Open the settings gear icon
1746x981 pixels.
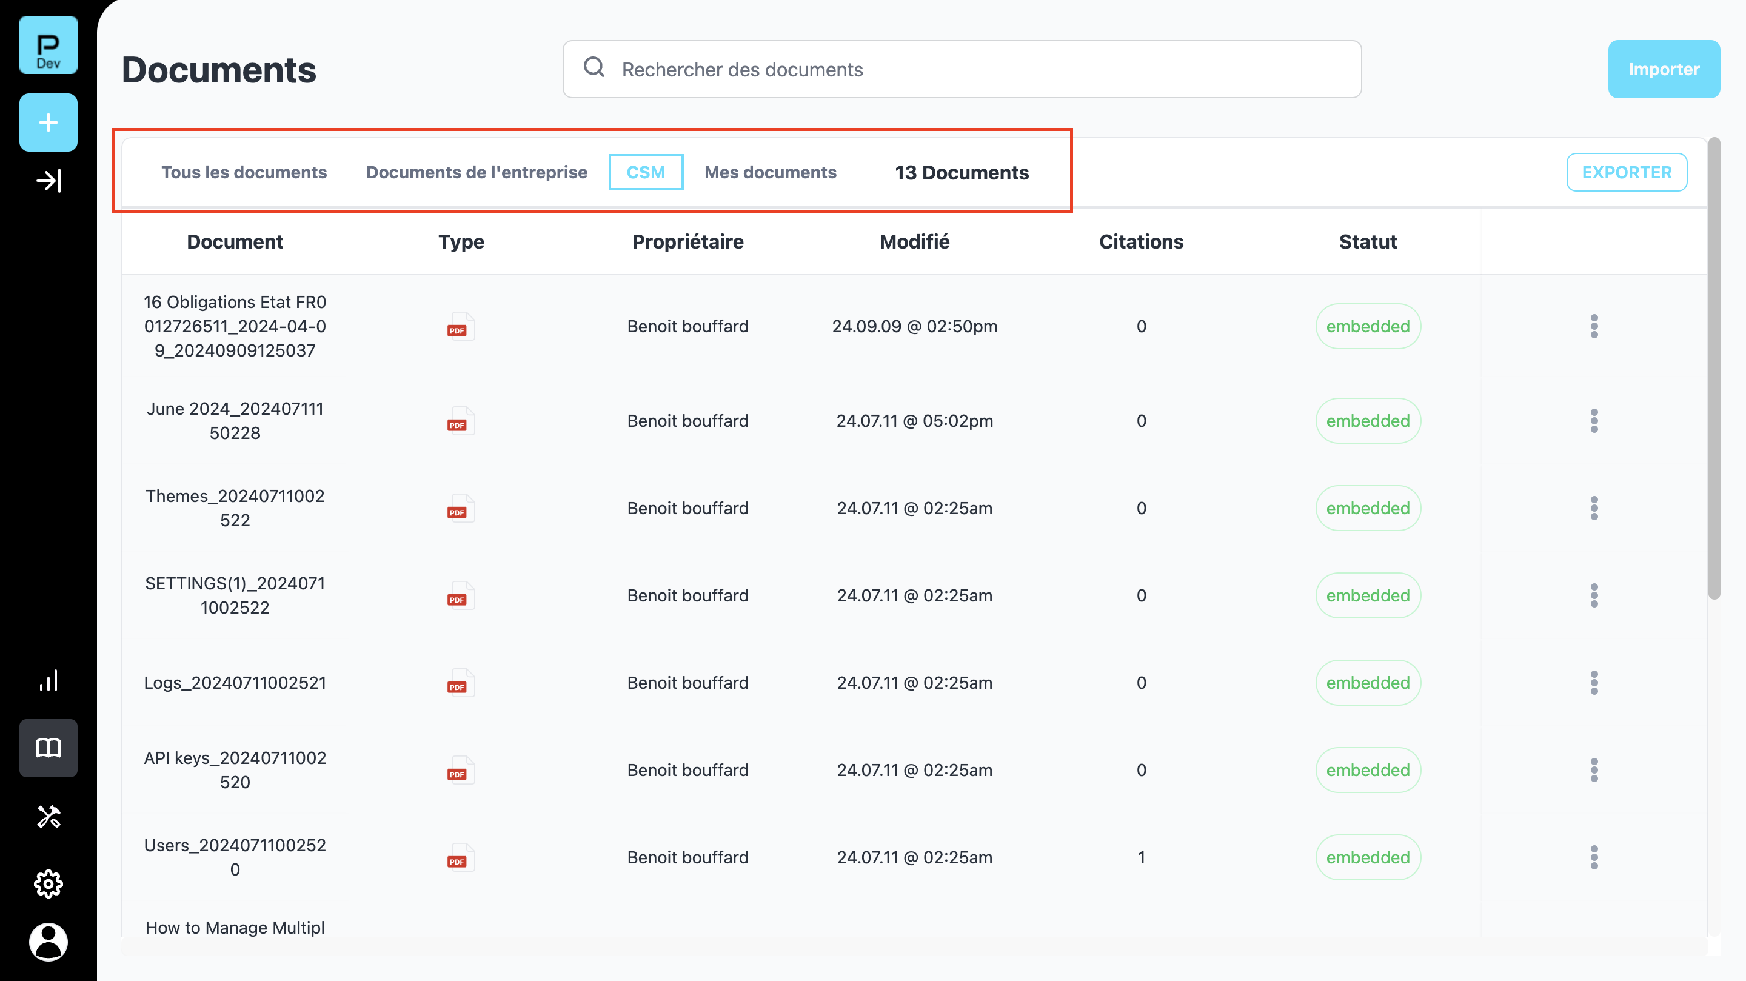click(48, 883)
